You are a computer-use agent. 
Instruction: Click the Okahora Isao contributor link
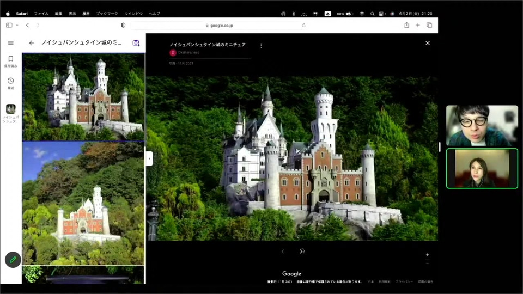click(x=189, y=53)
